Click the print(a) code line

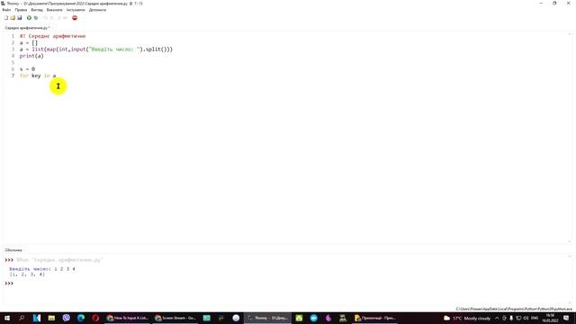point(31,56)
